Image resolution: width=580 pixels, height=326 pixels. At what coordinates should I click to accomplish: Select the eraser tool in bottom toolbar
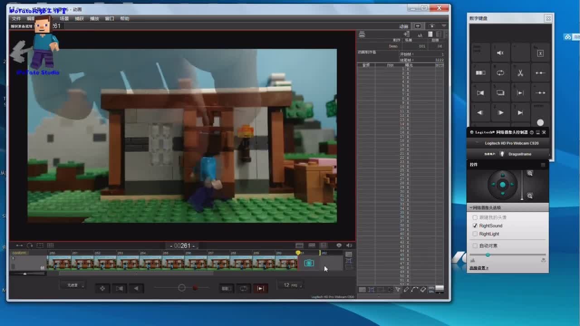coord(423,289)
